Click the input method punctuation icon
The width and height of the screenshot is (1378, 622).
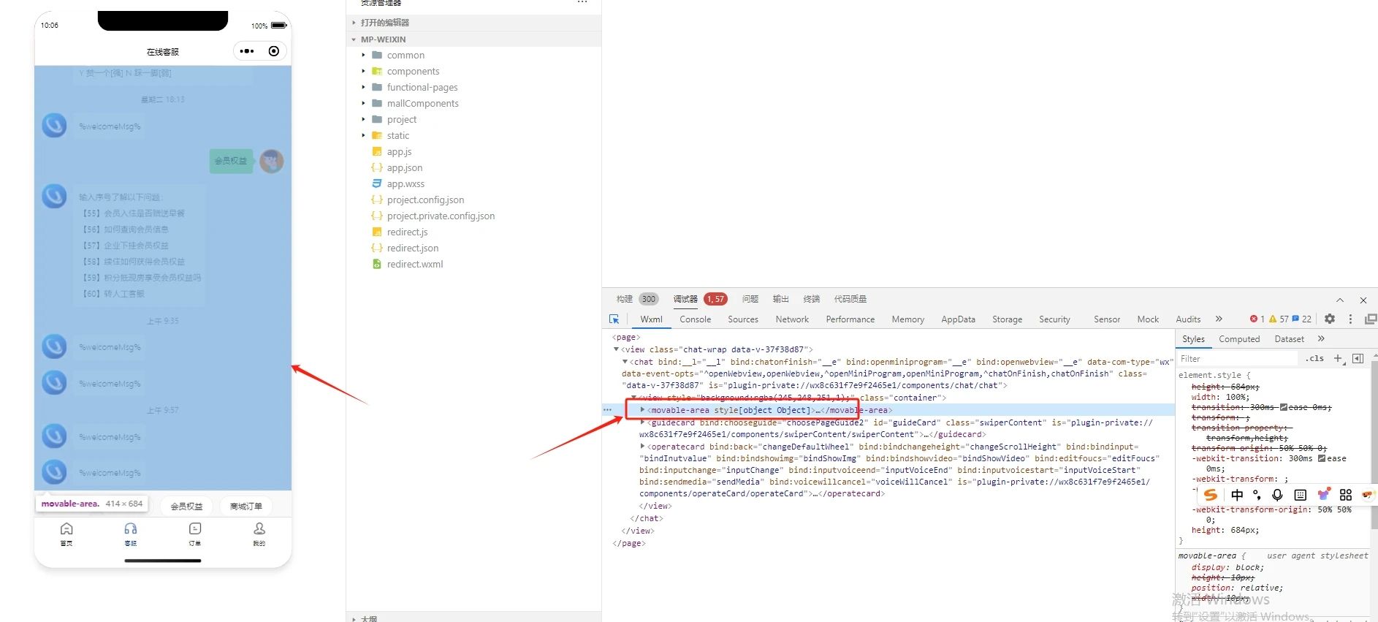click(x=1257, y=495)
